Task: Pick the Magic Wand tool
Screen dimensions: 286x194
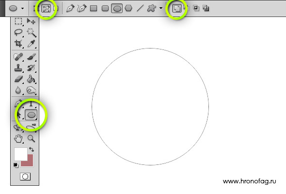Action: coord(31,32)
